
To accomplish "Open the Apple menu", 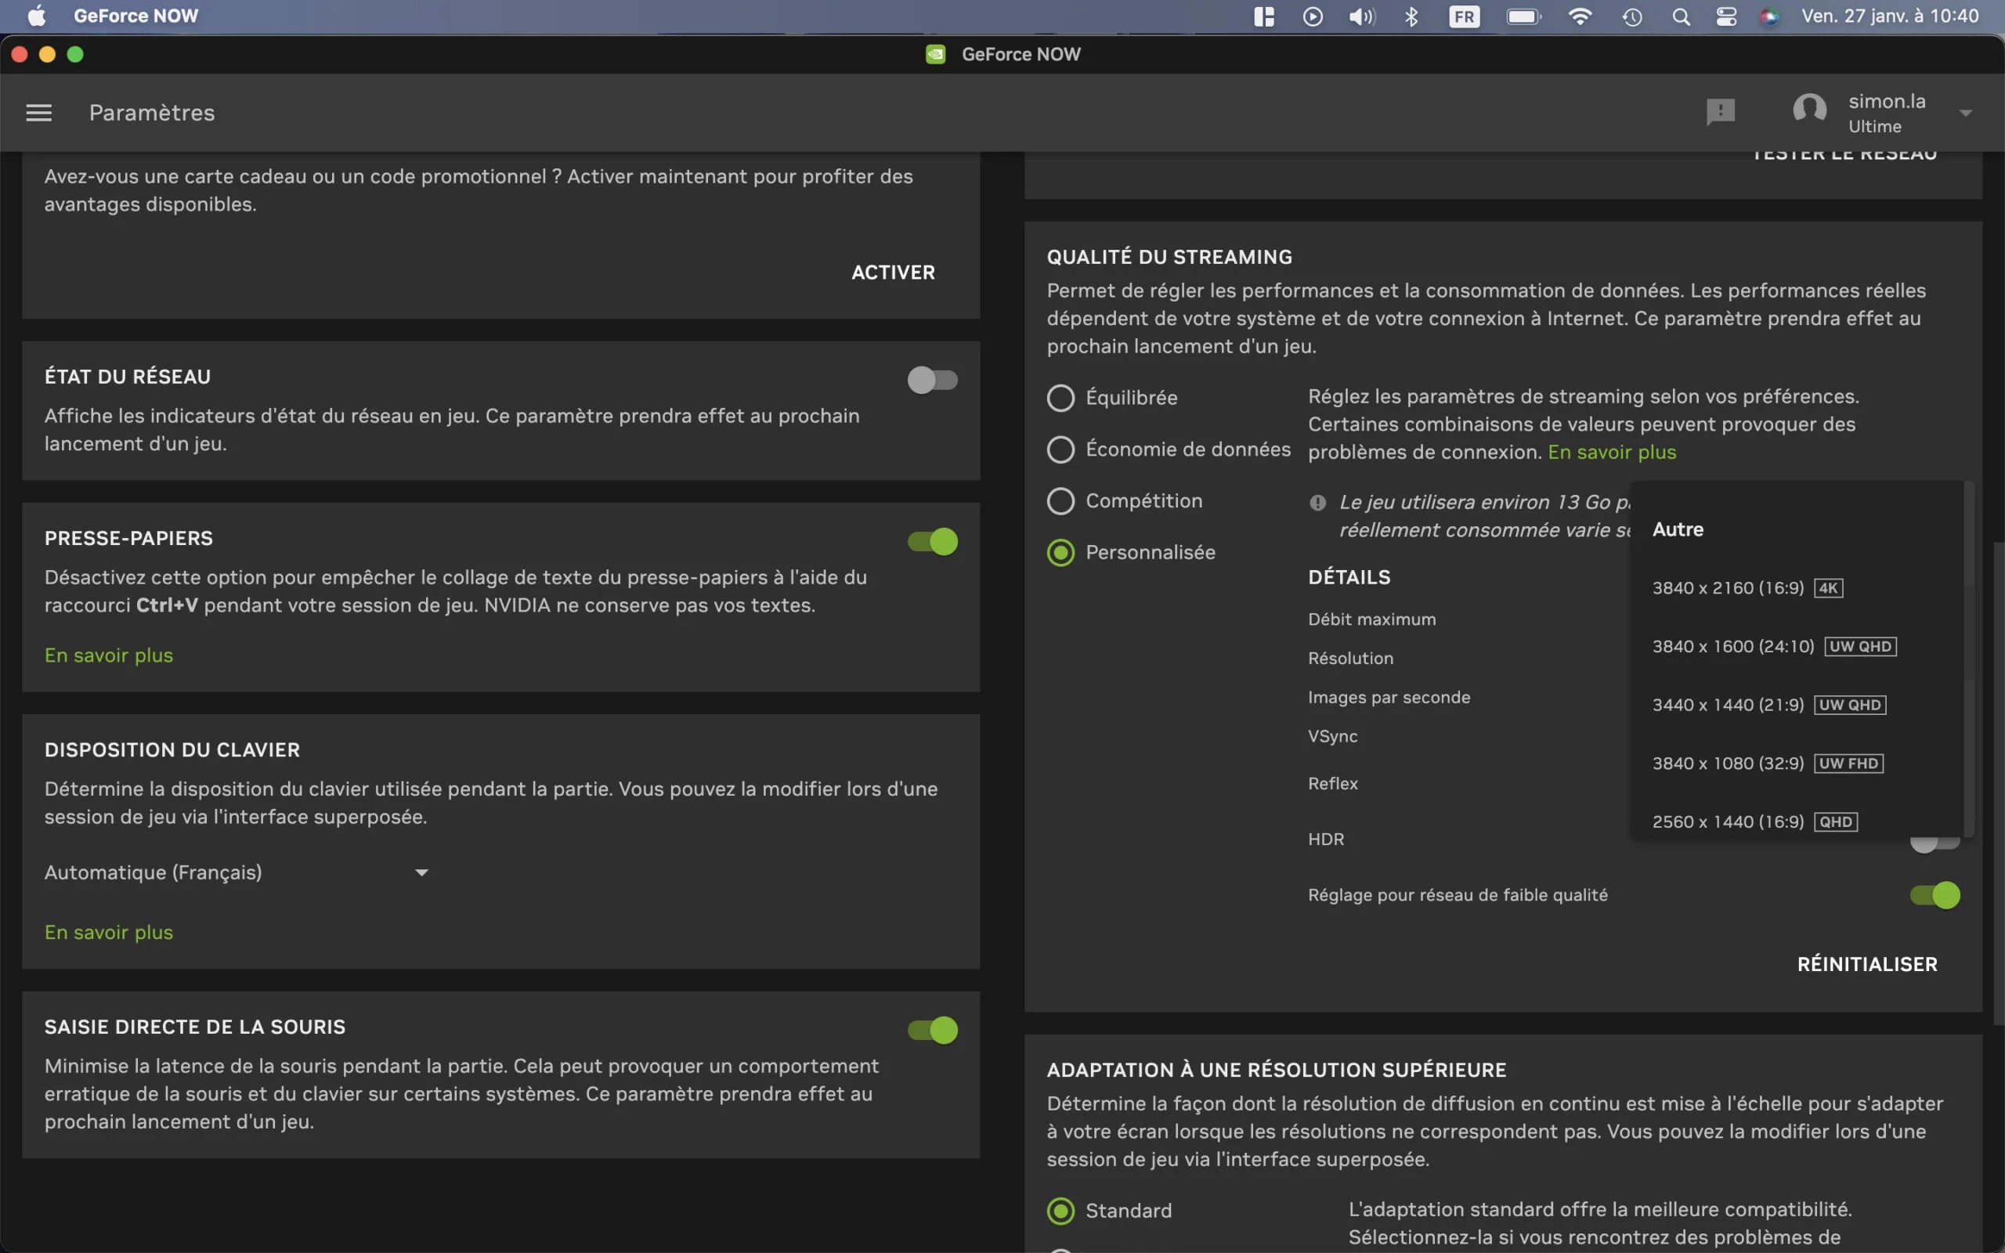I will [x=37, y=16].
